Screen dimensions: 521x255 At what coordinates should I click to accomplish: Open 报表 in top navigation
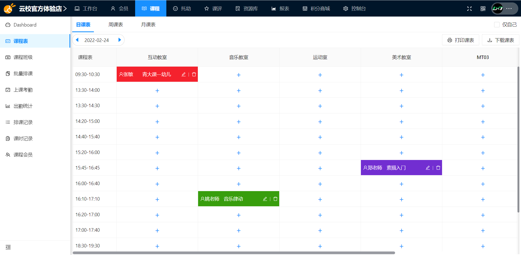point(280,8)
